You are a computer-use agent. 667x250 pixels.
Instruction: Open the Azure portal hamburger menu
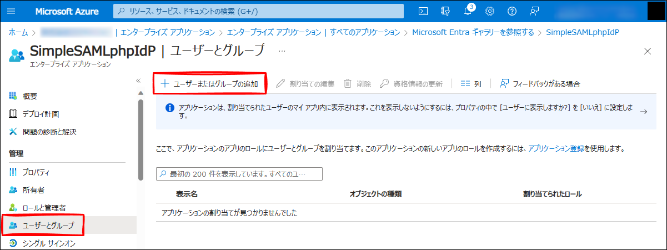point(13,11)
